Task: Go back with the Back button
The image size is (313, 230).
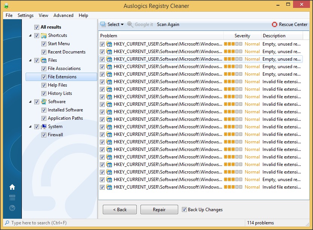Action: pyautogui.click(x=119, y=210)
